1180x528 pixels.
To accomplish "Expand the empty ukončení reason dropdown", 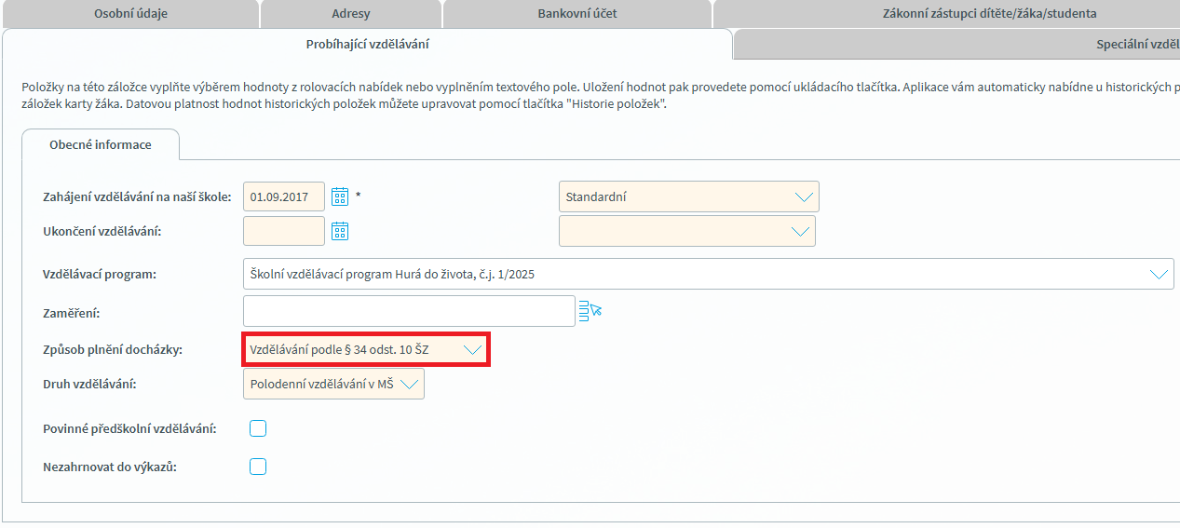I will (687, 231).
